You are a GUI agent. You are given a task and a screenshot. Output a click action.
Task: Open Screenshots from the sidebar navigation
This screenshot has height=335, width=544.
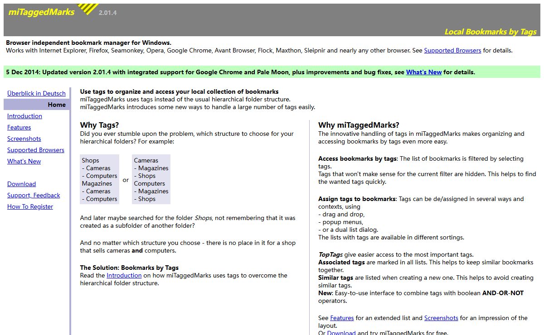tap(24, 139)
